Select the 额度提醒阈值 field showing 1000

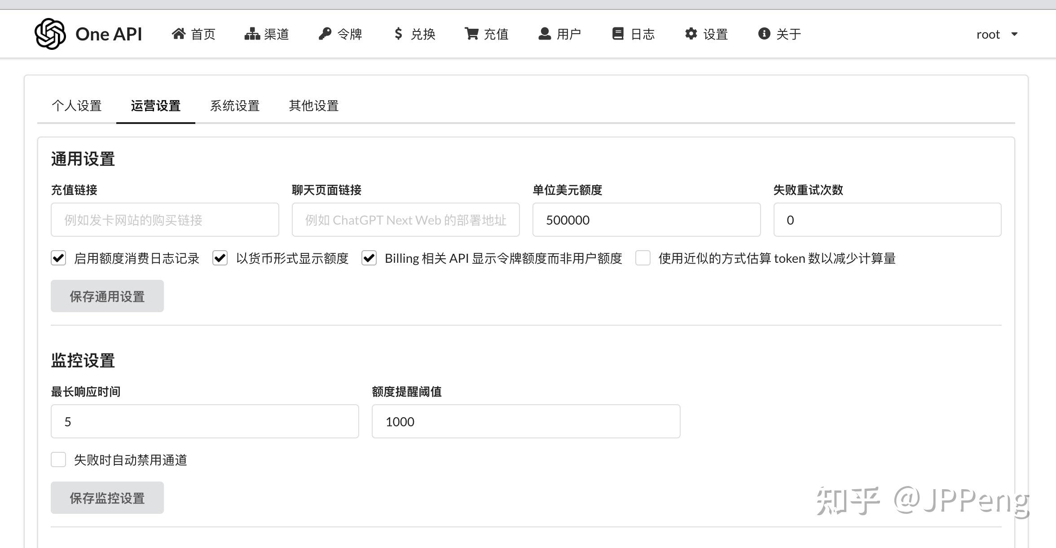pyautogui.click(x=525, y=421)
